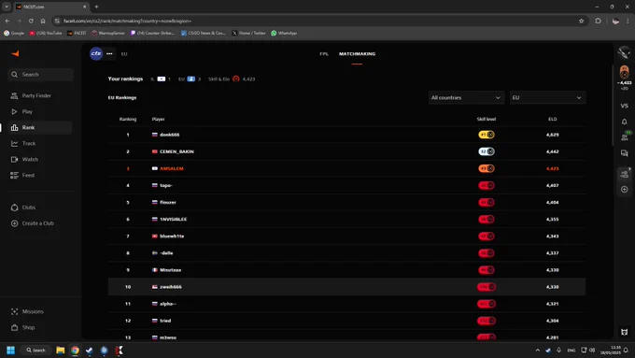Open player topo- profile
This screenshot has width=635, height=358.
point(166,185)
